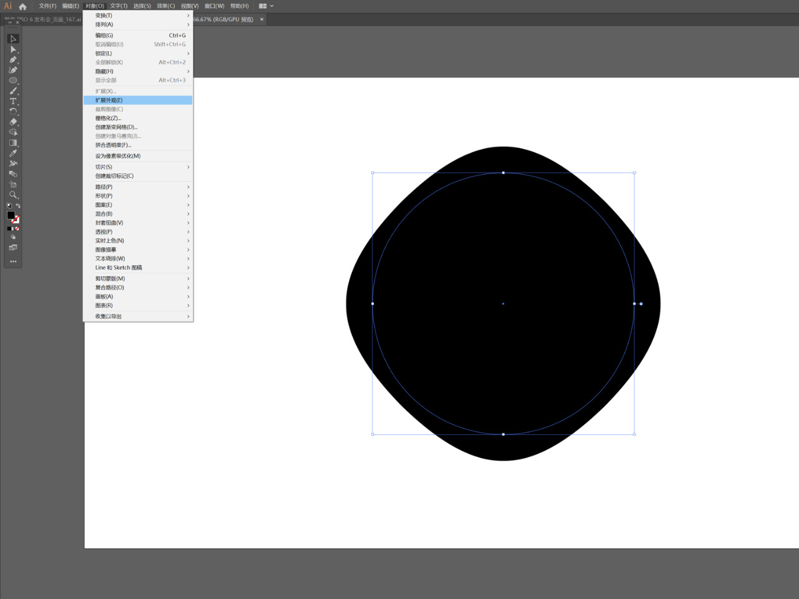Swap fill and stroke colors
Screen dimensions: 799x599
(18, 206)
